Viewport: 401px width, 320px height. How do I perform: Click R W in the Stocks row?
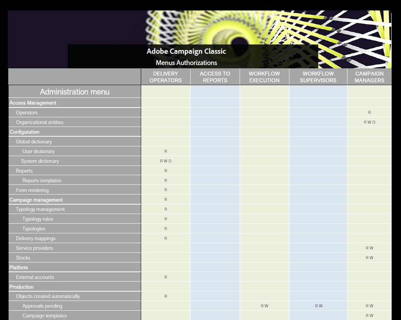[369, 258]
